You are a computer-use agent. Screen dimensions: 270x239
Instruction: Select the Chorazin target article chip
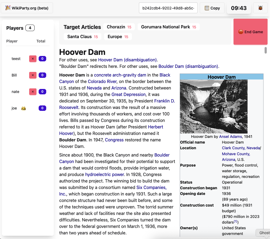[119, 27]
